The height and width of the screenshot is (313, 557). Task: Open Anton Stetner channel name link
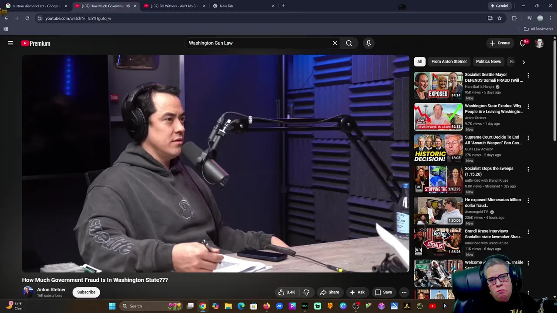coord(51,290)
